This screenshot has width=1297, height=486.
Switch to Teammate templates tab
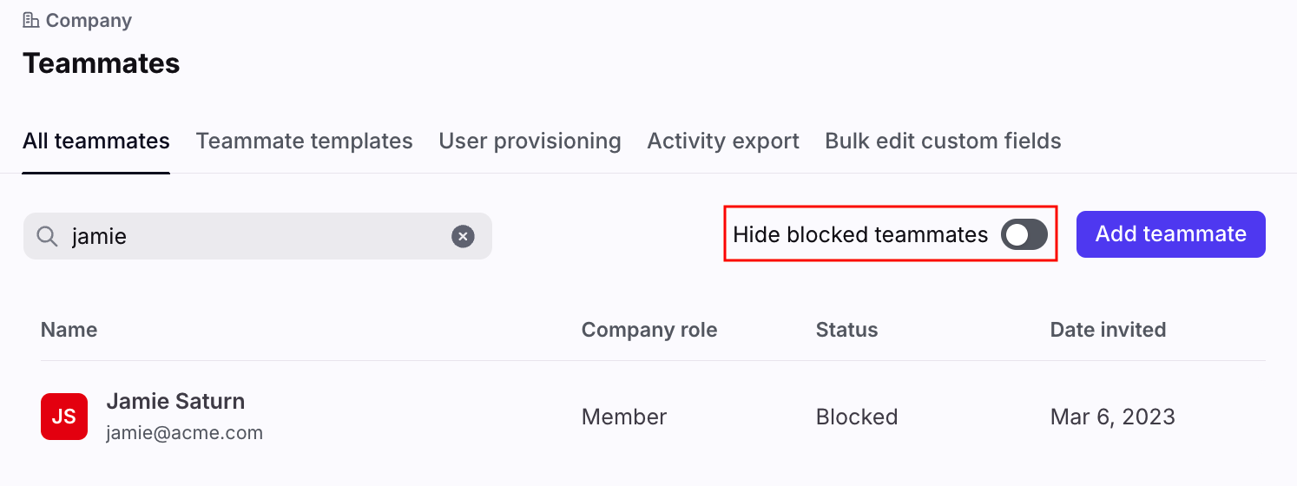[305, 141]
